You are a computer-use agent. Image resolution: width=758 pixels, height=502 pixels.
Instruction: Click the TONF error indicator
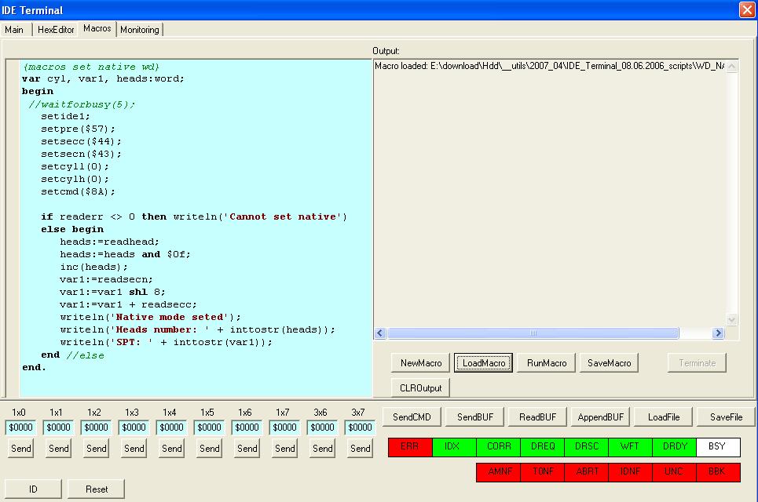coord(543,472)
